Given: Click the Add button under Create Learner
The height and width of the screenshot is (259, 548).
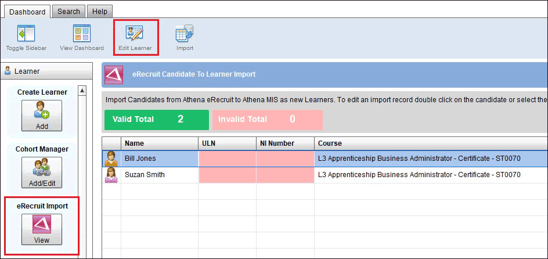Looking at the screenshot, I should (42, 116).
